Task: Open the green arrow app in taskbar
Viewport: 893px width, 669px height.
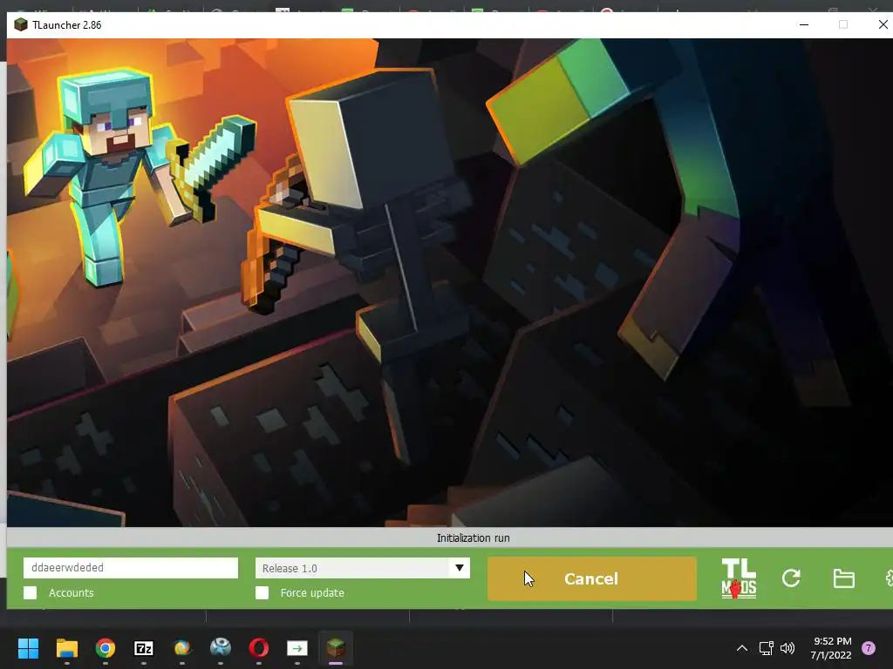Action: (297, 648)
